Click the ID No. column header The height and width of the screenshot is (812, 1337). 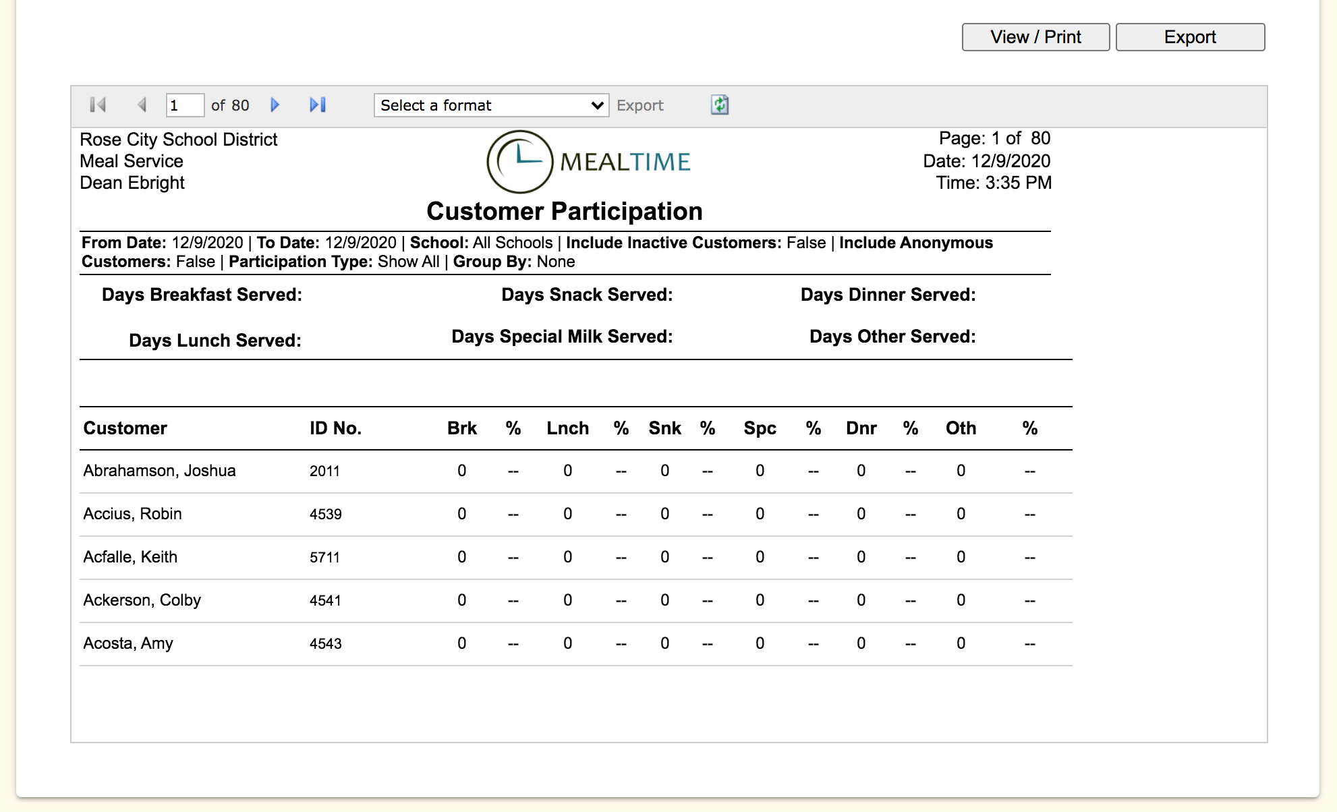335,428
